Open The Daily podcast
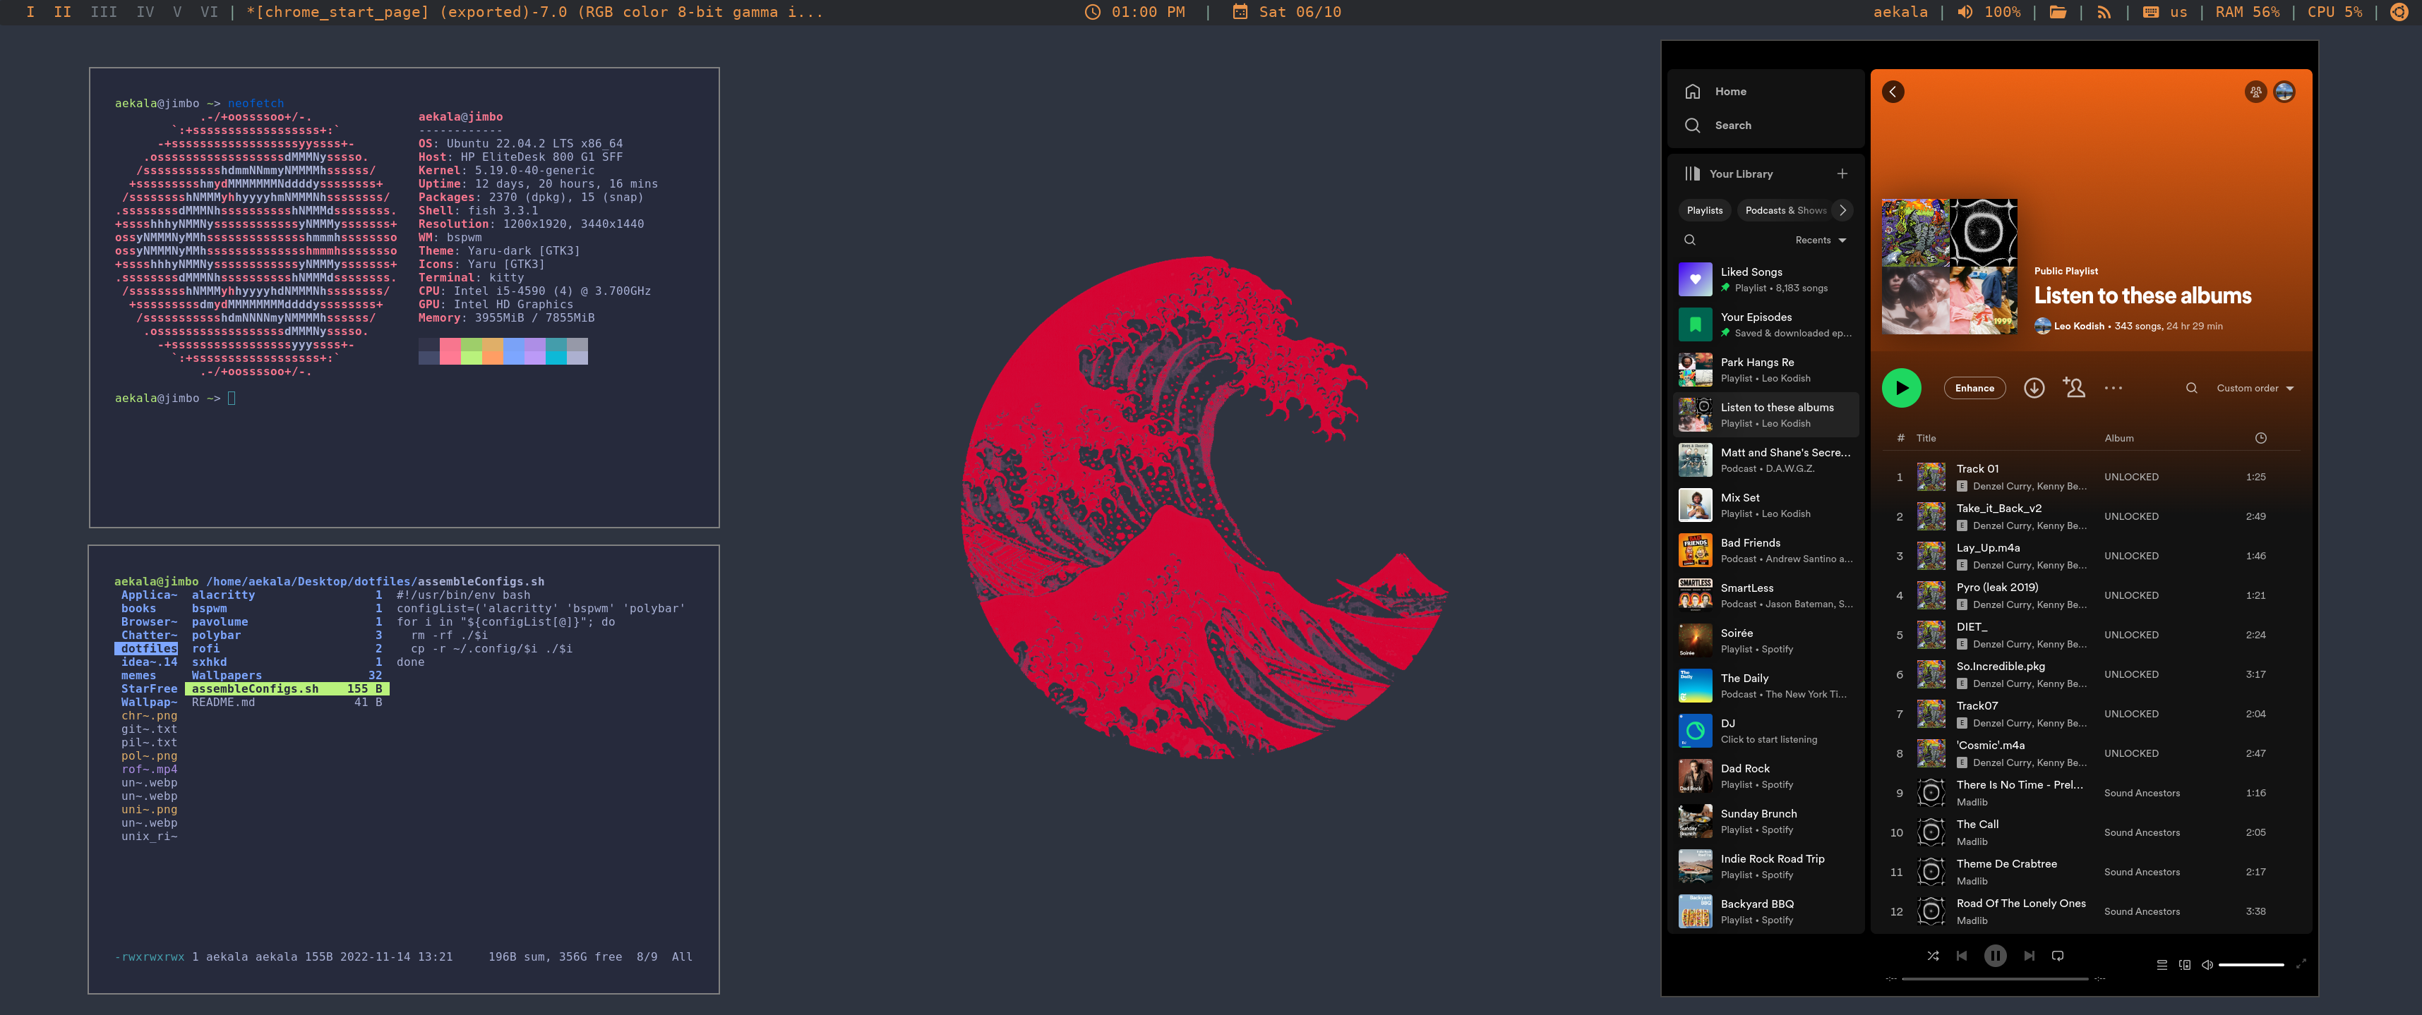This screenshot has width=2422, height=1015. click(1765, 685)
